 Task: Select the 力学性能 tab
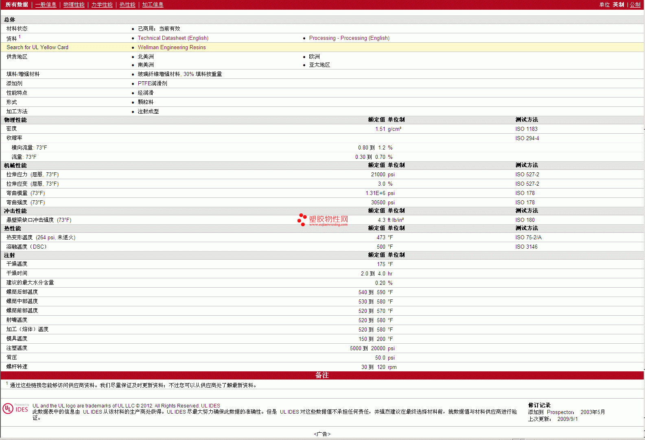102,5
